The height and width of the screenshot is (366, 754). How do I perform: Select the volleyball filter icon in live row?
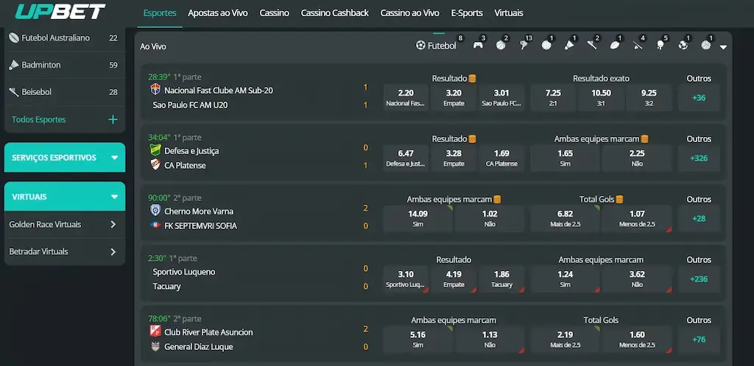[706, 45]
